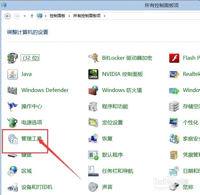Select the 所有控制面板项 breadcrumb

[87, 16]
